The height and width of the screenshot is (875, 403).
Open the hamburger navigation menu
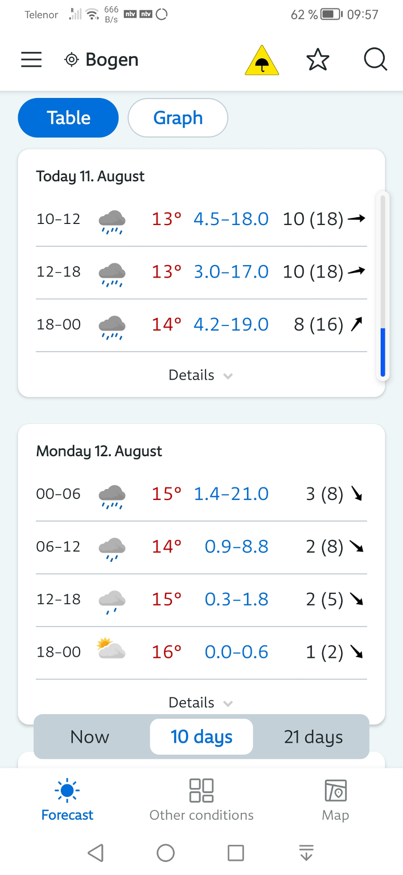tap(31, 59)
